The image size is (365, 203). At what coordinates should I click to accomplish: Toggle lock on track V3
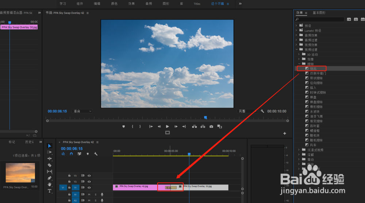pos(69,176)
